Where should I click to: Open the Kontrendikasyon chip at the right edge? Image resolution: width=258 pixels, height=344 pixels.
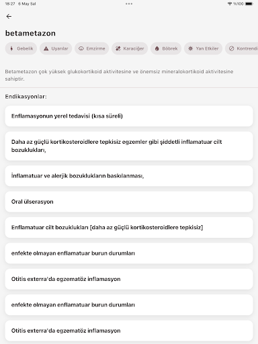[242, 48]
